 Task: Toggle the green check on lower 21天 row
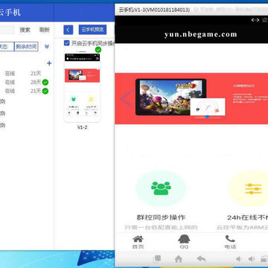pyautogui.click(x=45, y=91)
